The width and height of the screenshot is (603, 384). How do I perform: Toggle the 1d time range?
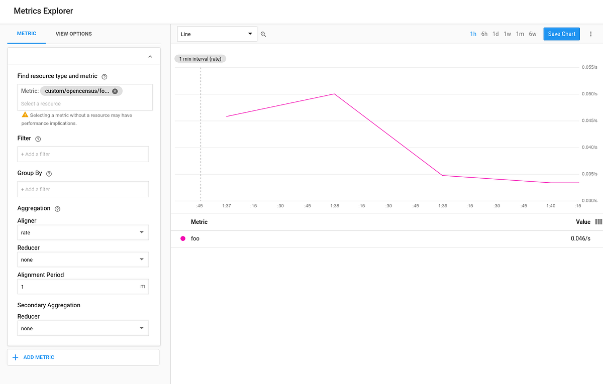[495, 34]
